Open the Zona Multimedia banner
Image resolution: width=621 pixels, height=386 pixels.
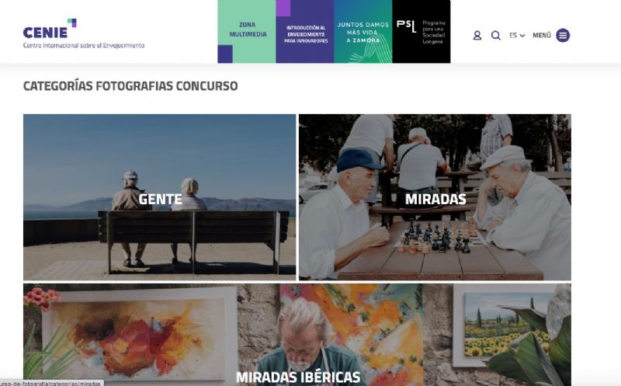[x=247, y=32]
